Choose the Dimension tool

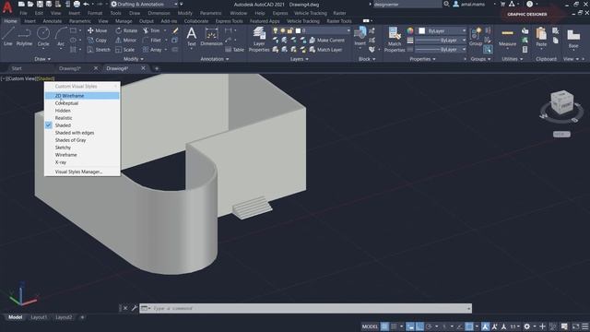coord(211,37)
